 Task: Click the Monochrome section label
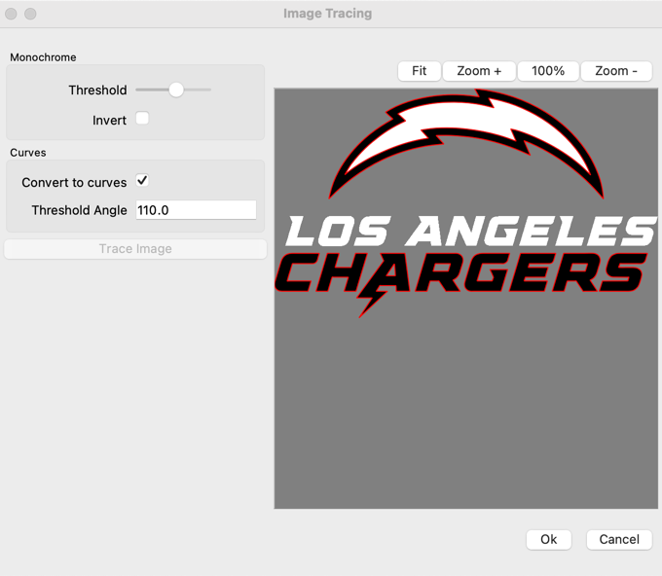click(x=43, y=57)
